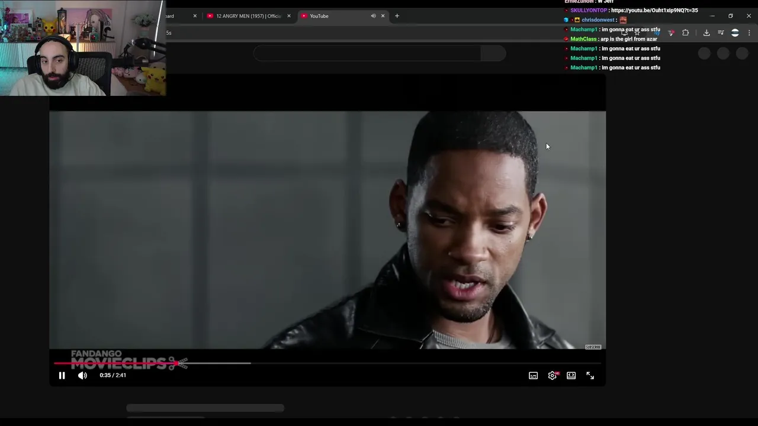Close the YouTube tab
Screen dimensions: 758x426
point(383,16)
